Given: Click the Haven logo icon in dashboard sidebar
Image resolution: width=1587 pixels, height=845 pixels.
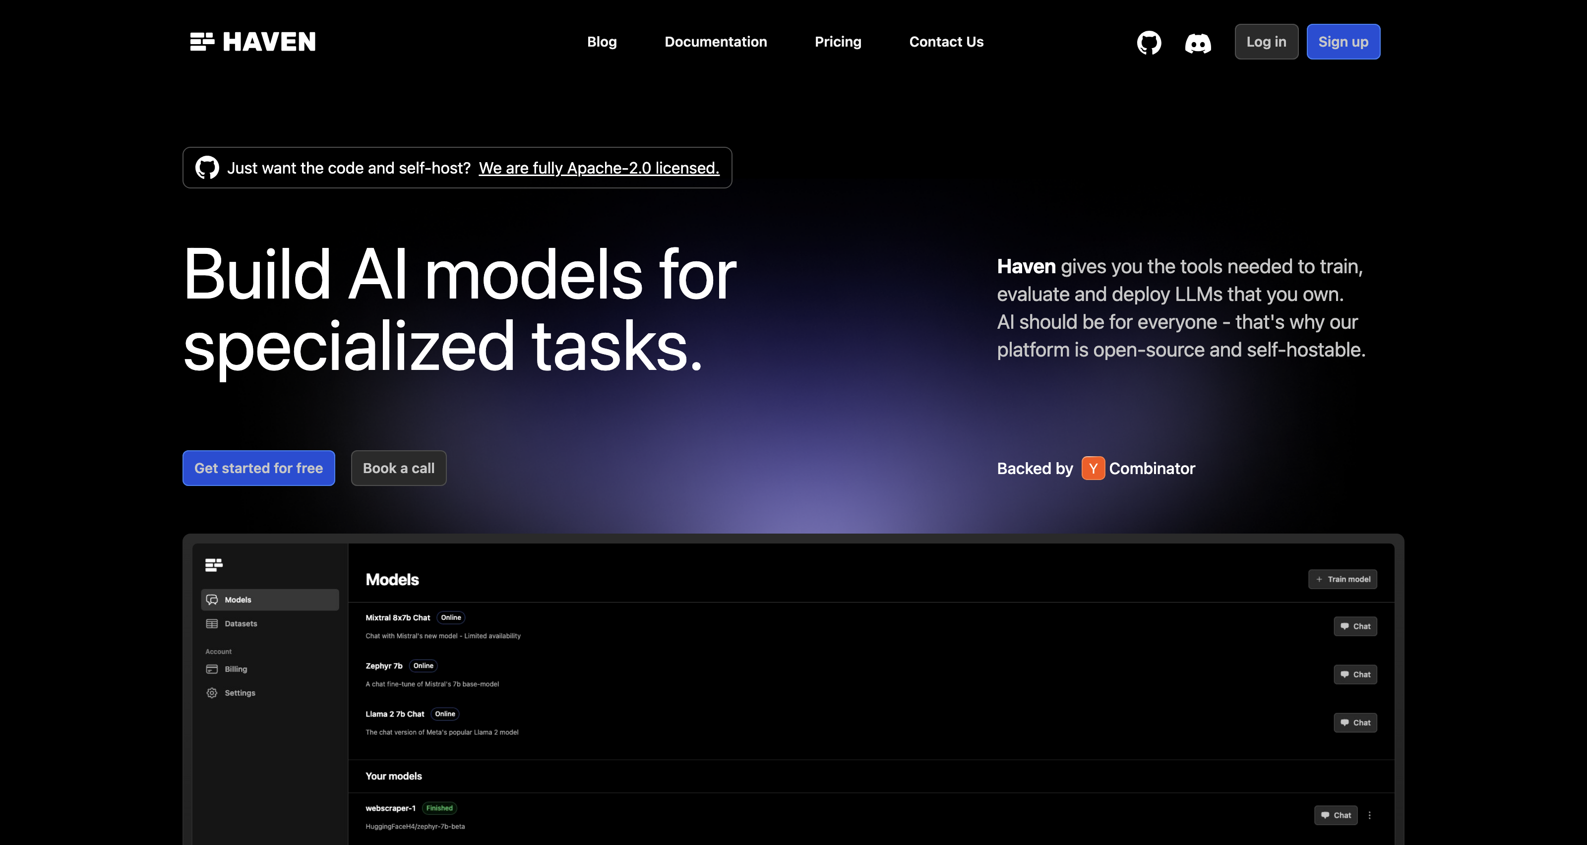Looking at the screenshot, I should tap(214, 565).
